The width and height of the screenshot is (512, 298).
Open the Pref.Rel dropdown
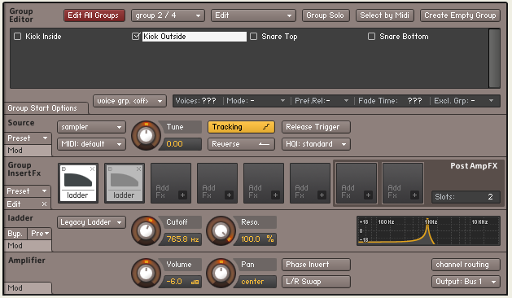pyautogui.click(x=322, y=101)
